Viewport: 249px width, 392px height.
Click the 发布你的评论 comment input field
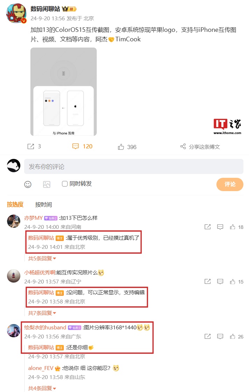click(134, 167)
